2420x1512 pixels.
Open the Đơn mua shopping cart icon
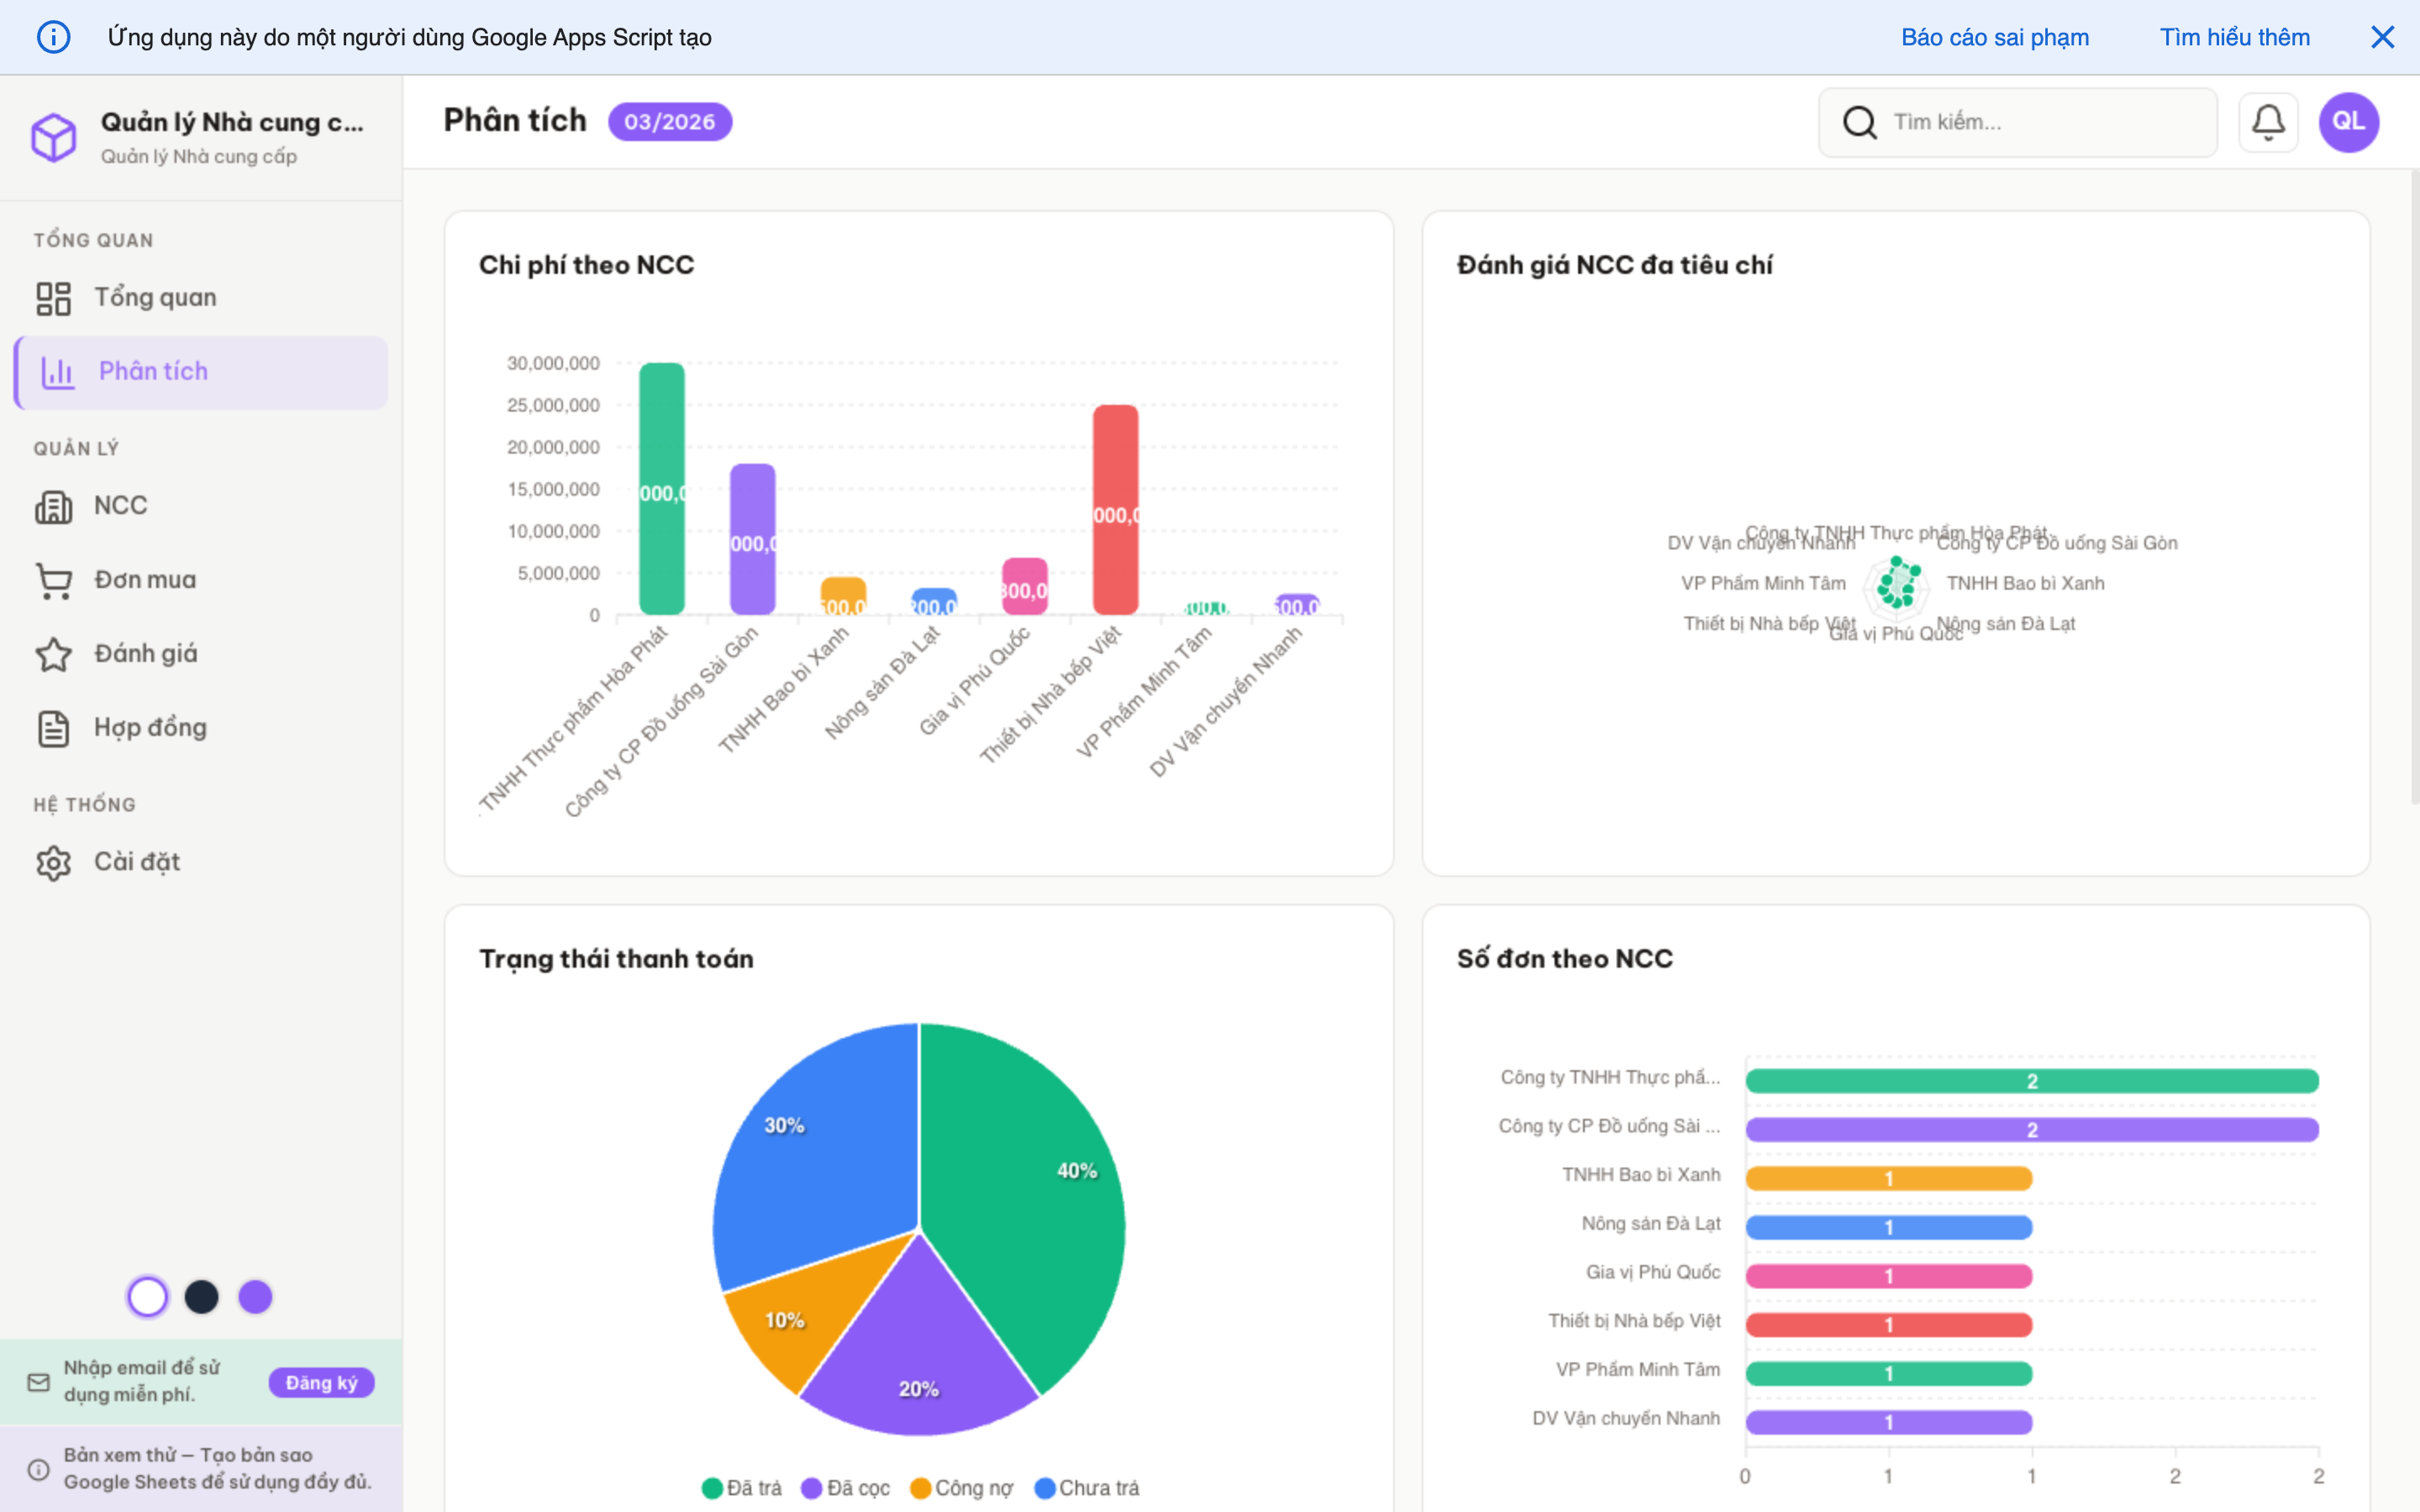pyautogui.click(x=54, y=580)
